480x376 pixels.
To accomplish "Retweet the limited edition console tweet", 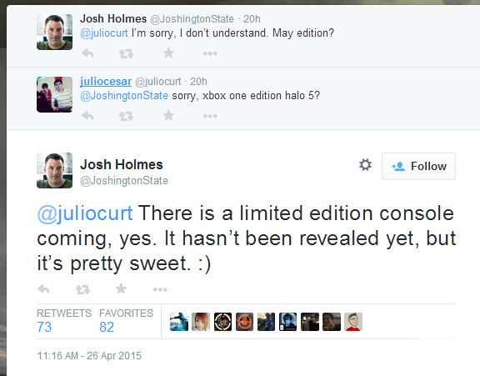I will click(x=82, y=289).
